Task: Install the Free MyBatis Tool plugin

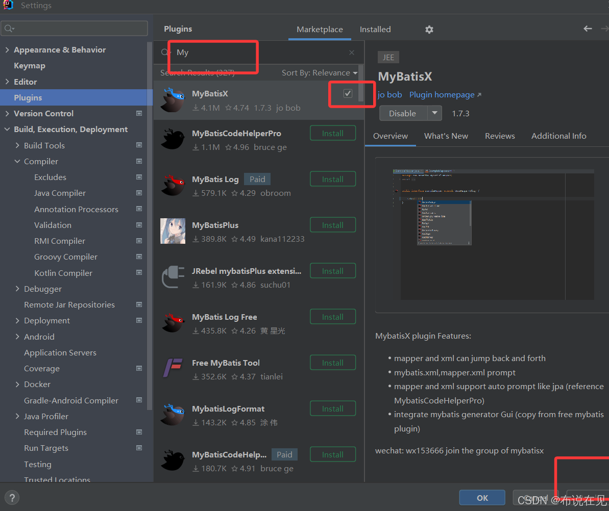Action: tap(333, 363)
